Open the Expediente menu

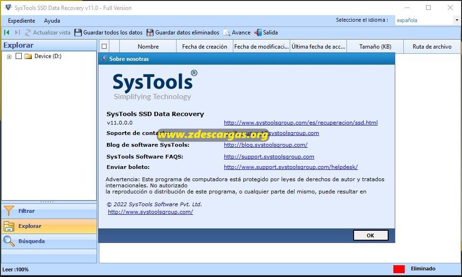click(21, 21)
